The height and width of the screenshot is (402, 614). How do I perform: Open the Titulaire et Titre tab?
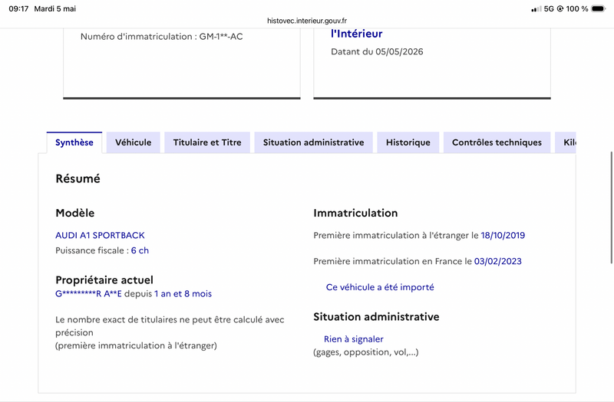[207, 142]
